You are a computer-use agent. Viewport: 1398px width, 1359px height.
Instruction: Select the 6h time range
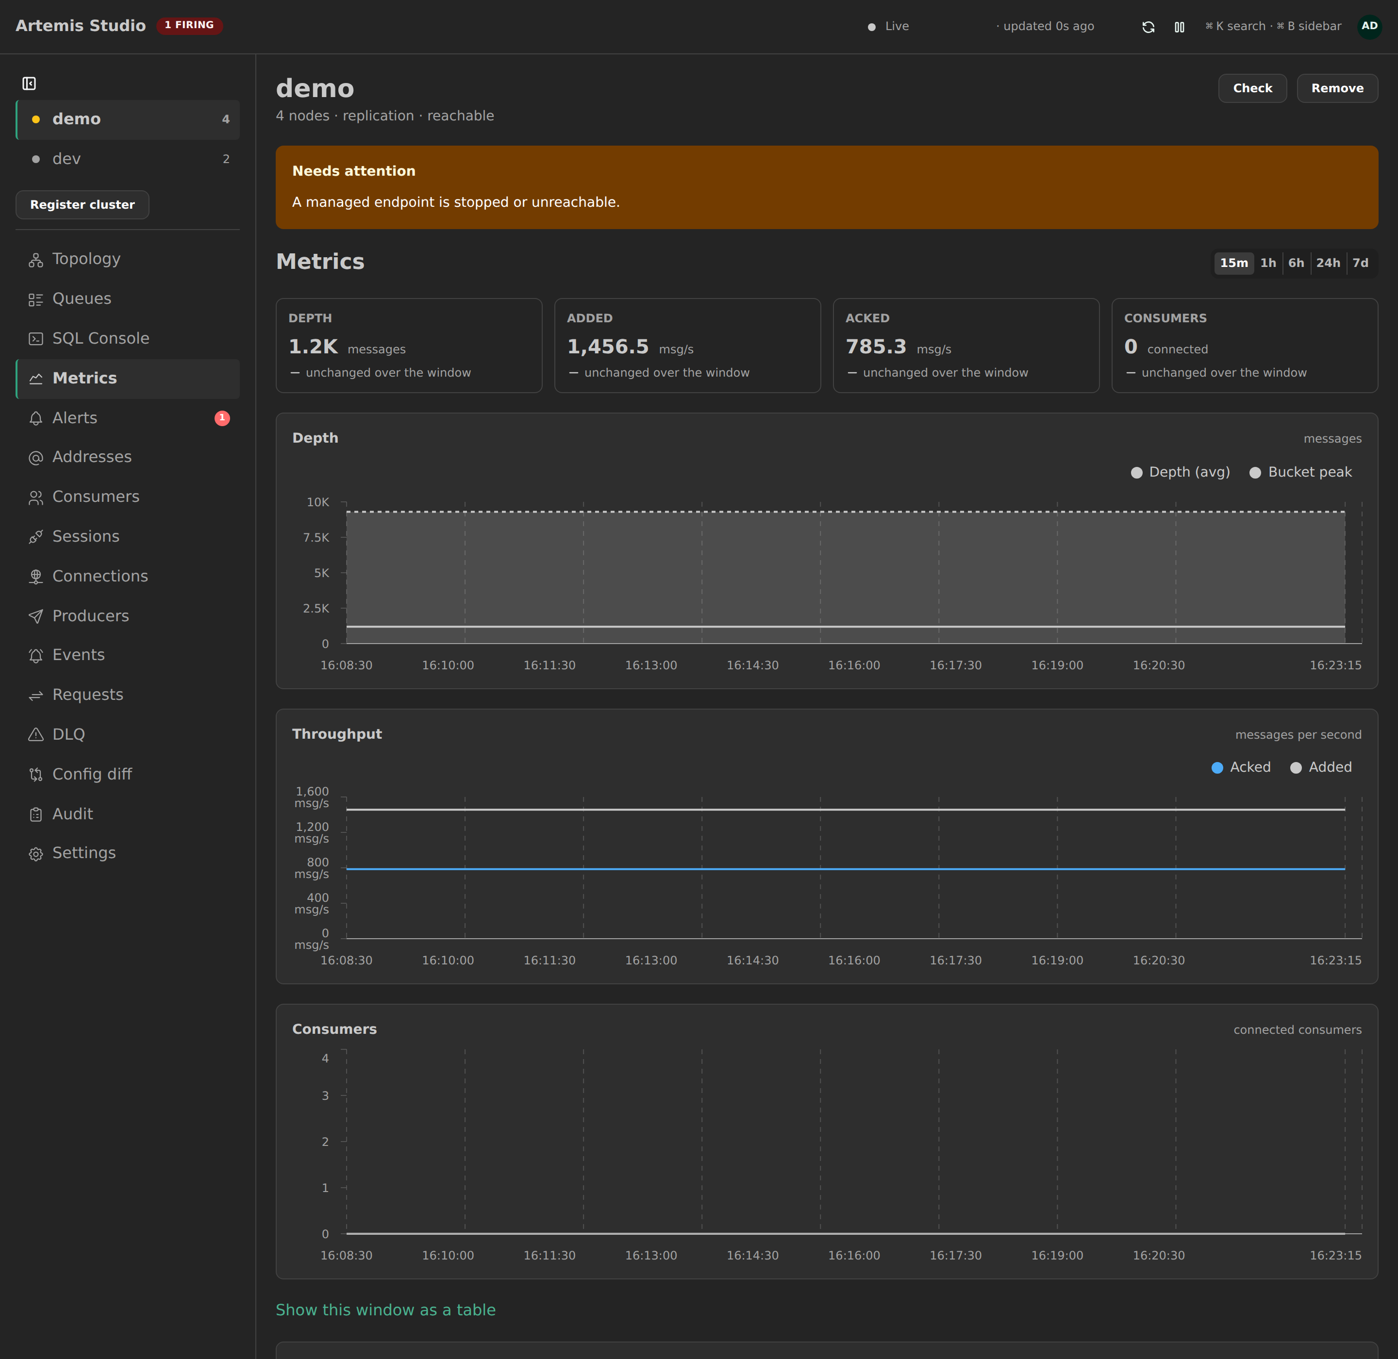[1296, 263]
